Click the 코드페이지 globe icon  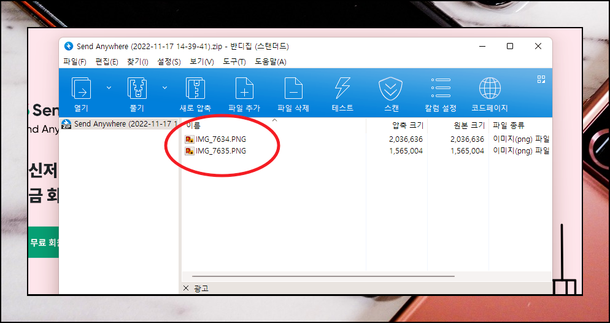(x=490, y=88)
